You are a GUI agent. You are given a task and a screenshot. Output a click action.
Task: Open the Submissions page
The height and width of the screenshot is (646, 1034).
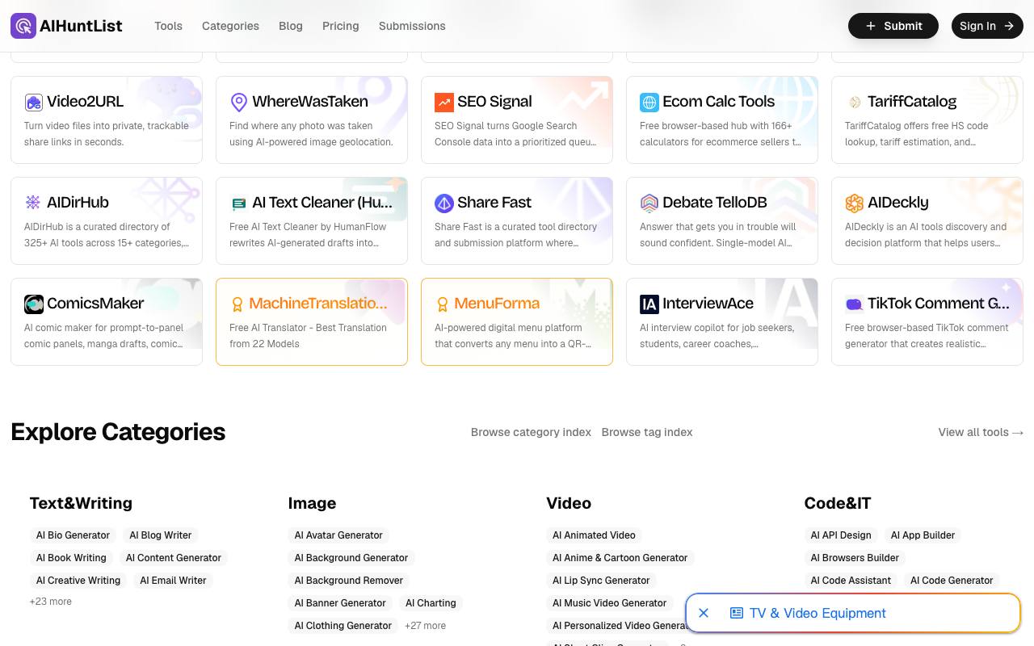click(x=412, y=26)
